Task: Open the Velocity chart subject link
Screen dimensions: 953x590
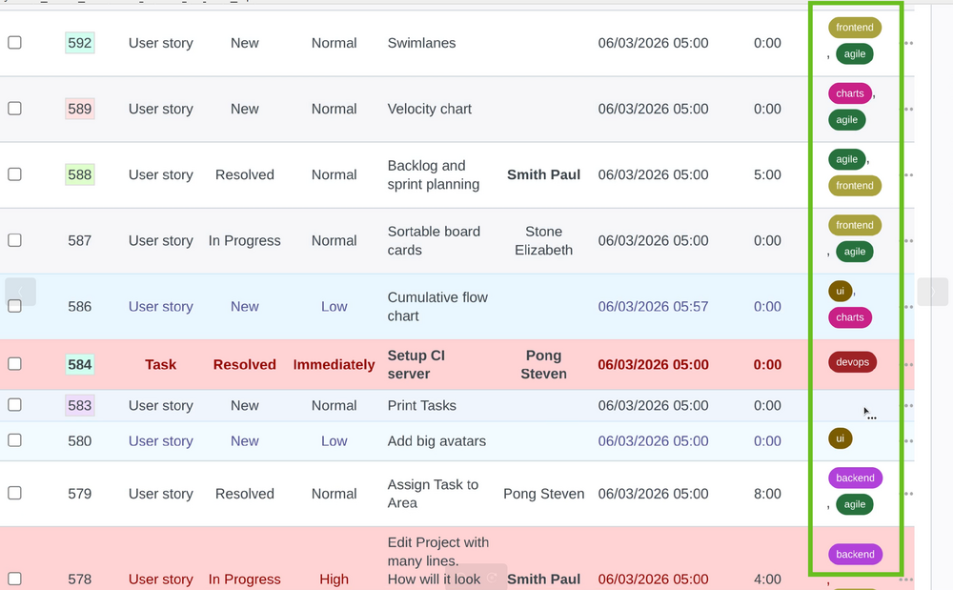Action: (430, 109)
